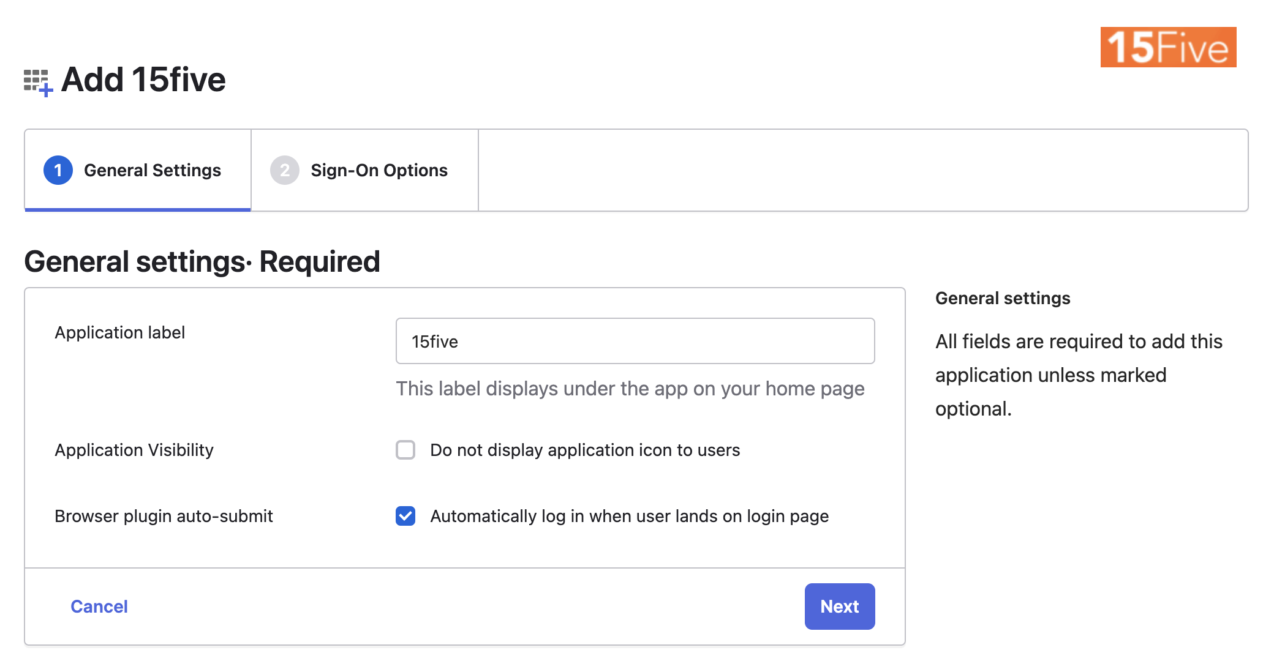
Task: Click the step 1 number circle
Action: click(58, 170)
